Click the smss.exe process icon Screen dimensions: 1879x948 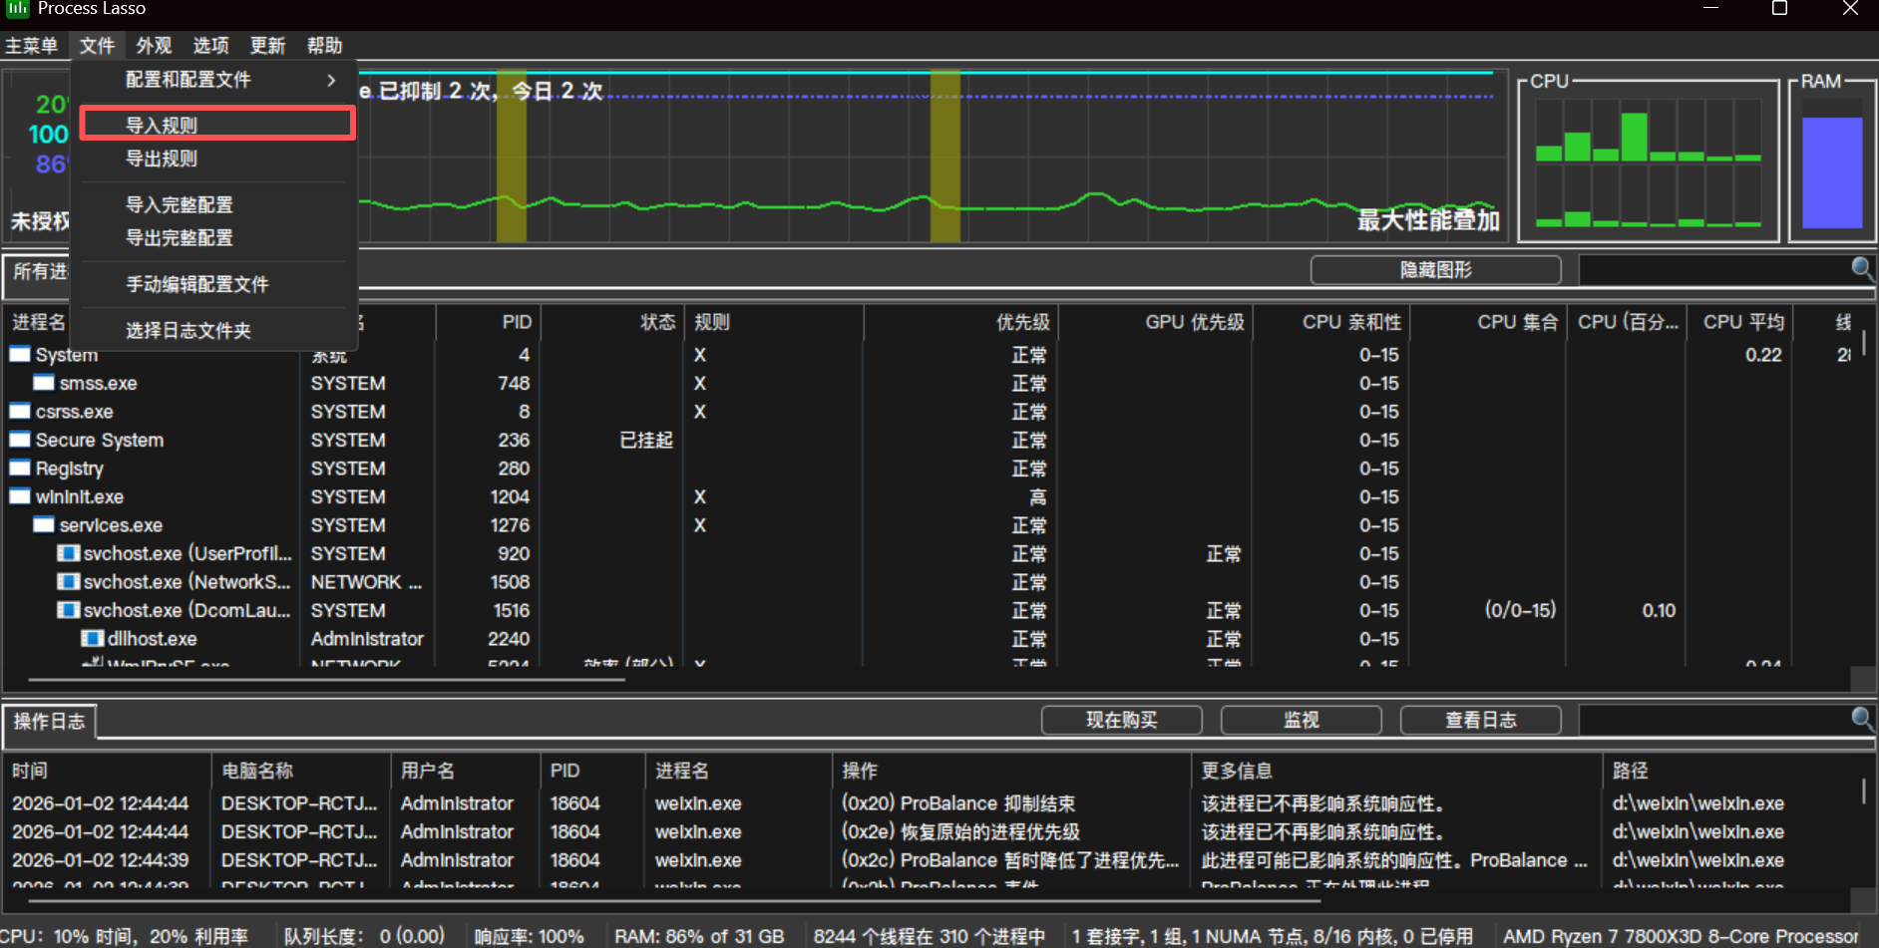(44, 383)
